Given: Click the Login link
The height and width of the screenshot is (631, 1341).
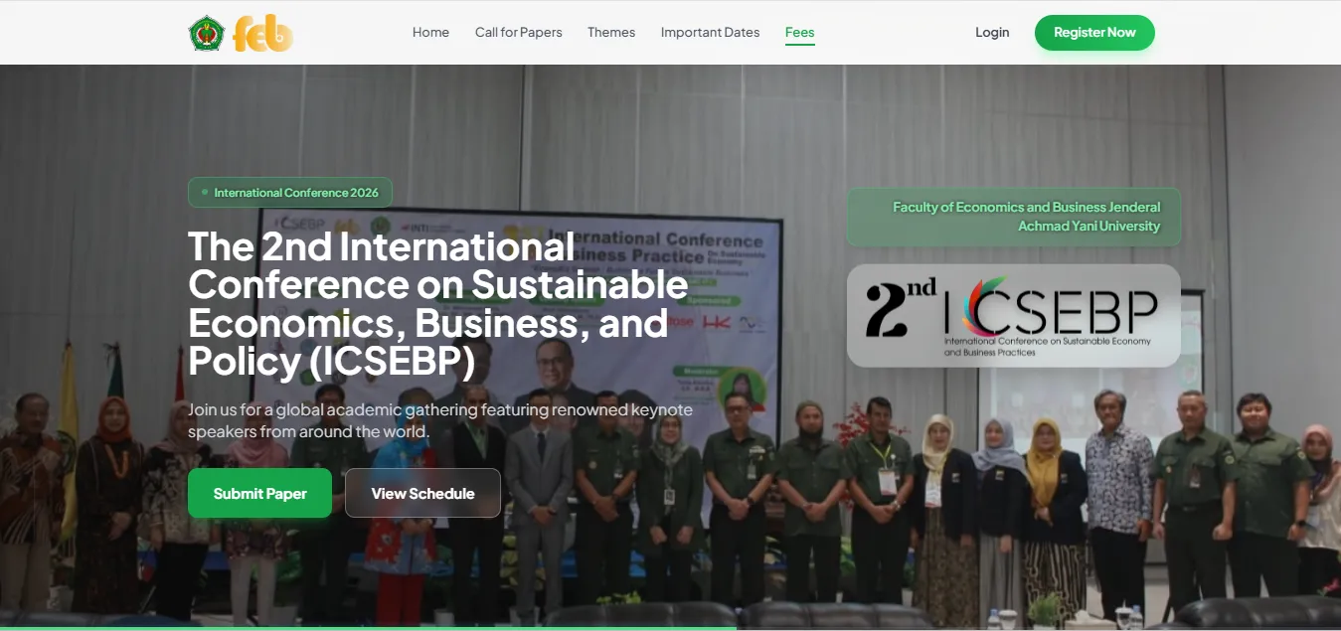Looking at the screenshot, I should point(991,33).
